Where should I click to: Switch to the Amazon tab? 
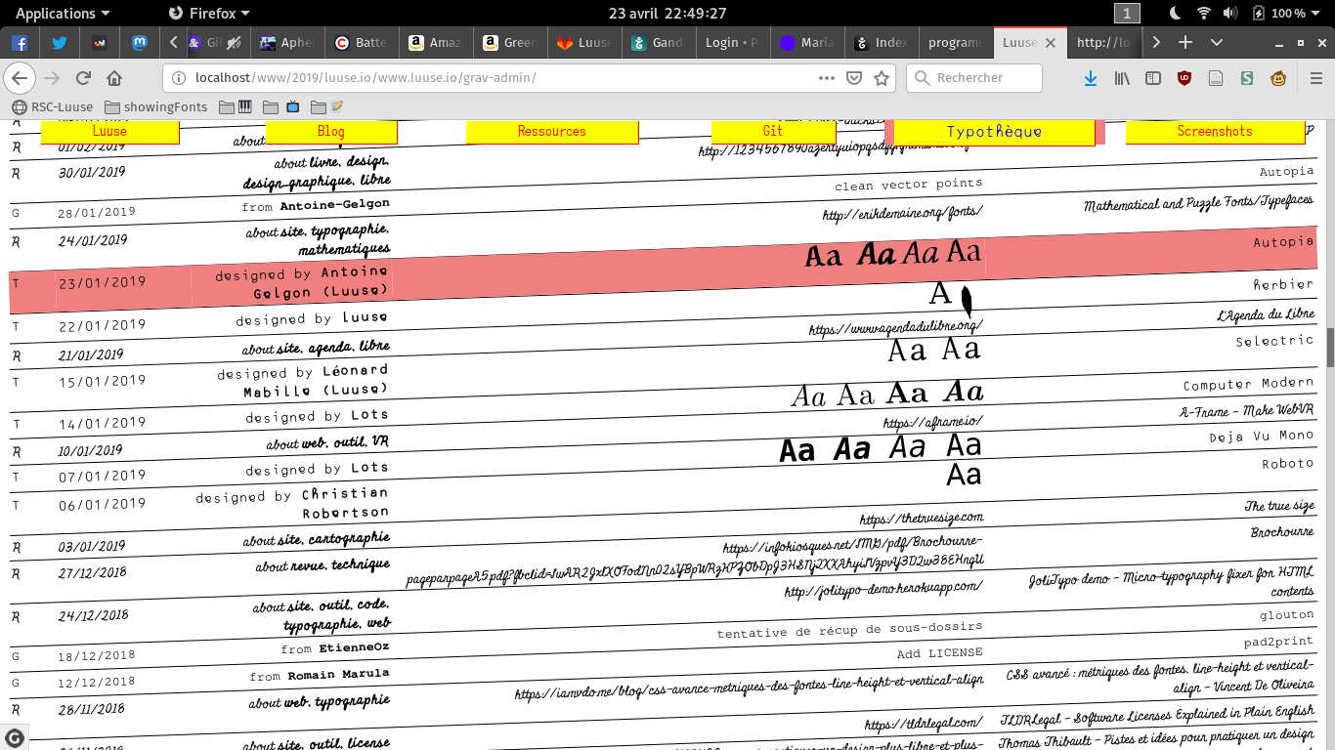tap(434, 43)
